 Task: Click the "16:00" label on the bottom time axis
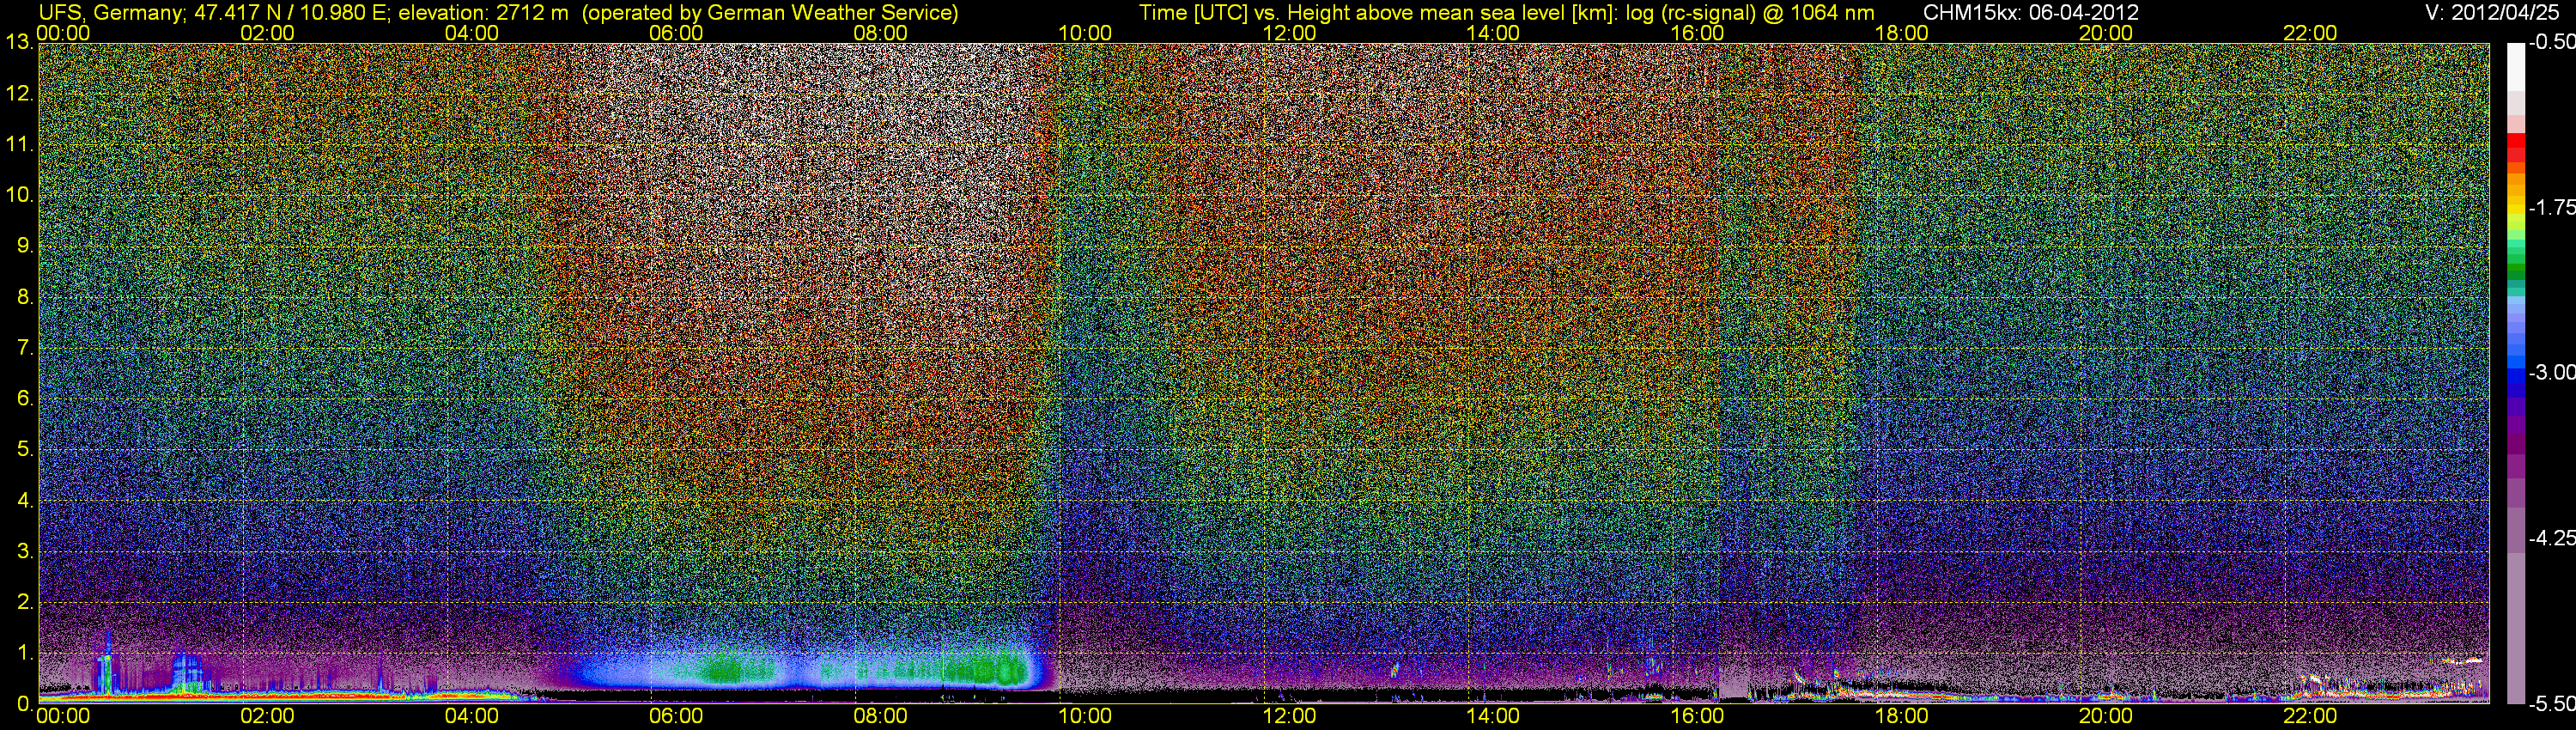(1697, 716)
